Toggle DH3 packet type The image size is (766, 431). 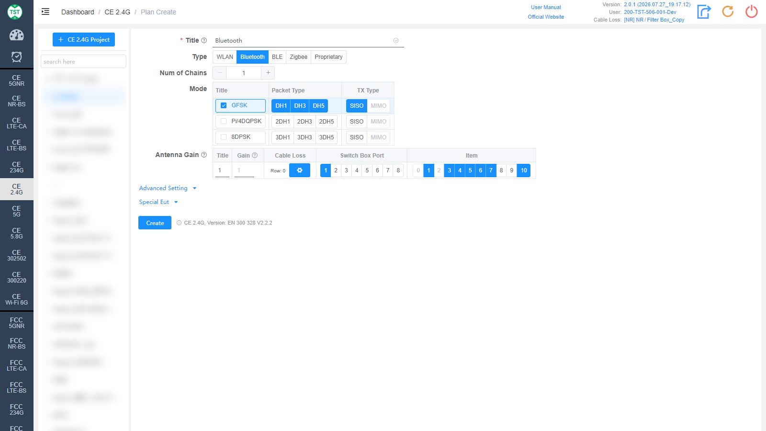pos(300,106)
